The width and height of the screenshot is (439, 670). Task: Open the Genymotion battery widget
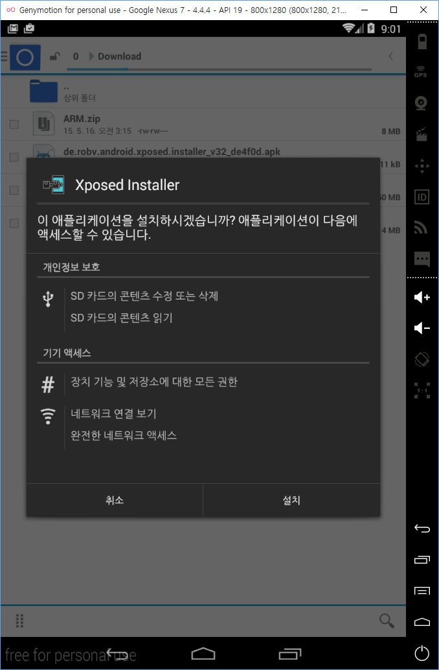pos(422,42)
